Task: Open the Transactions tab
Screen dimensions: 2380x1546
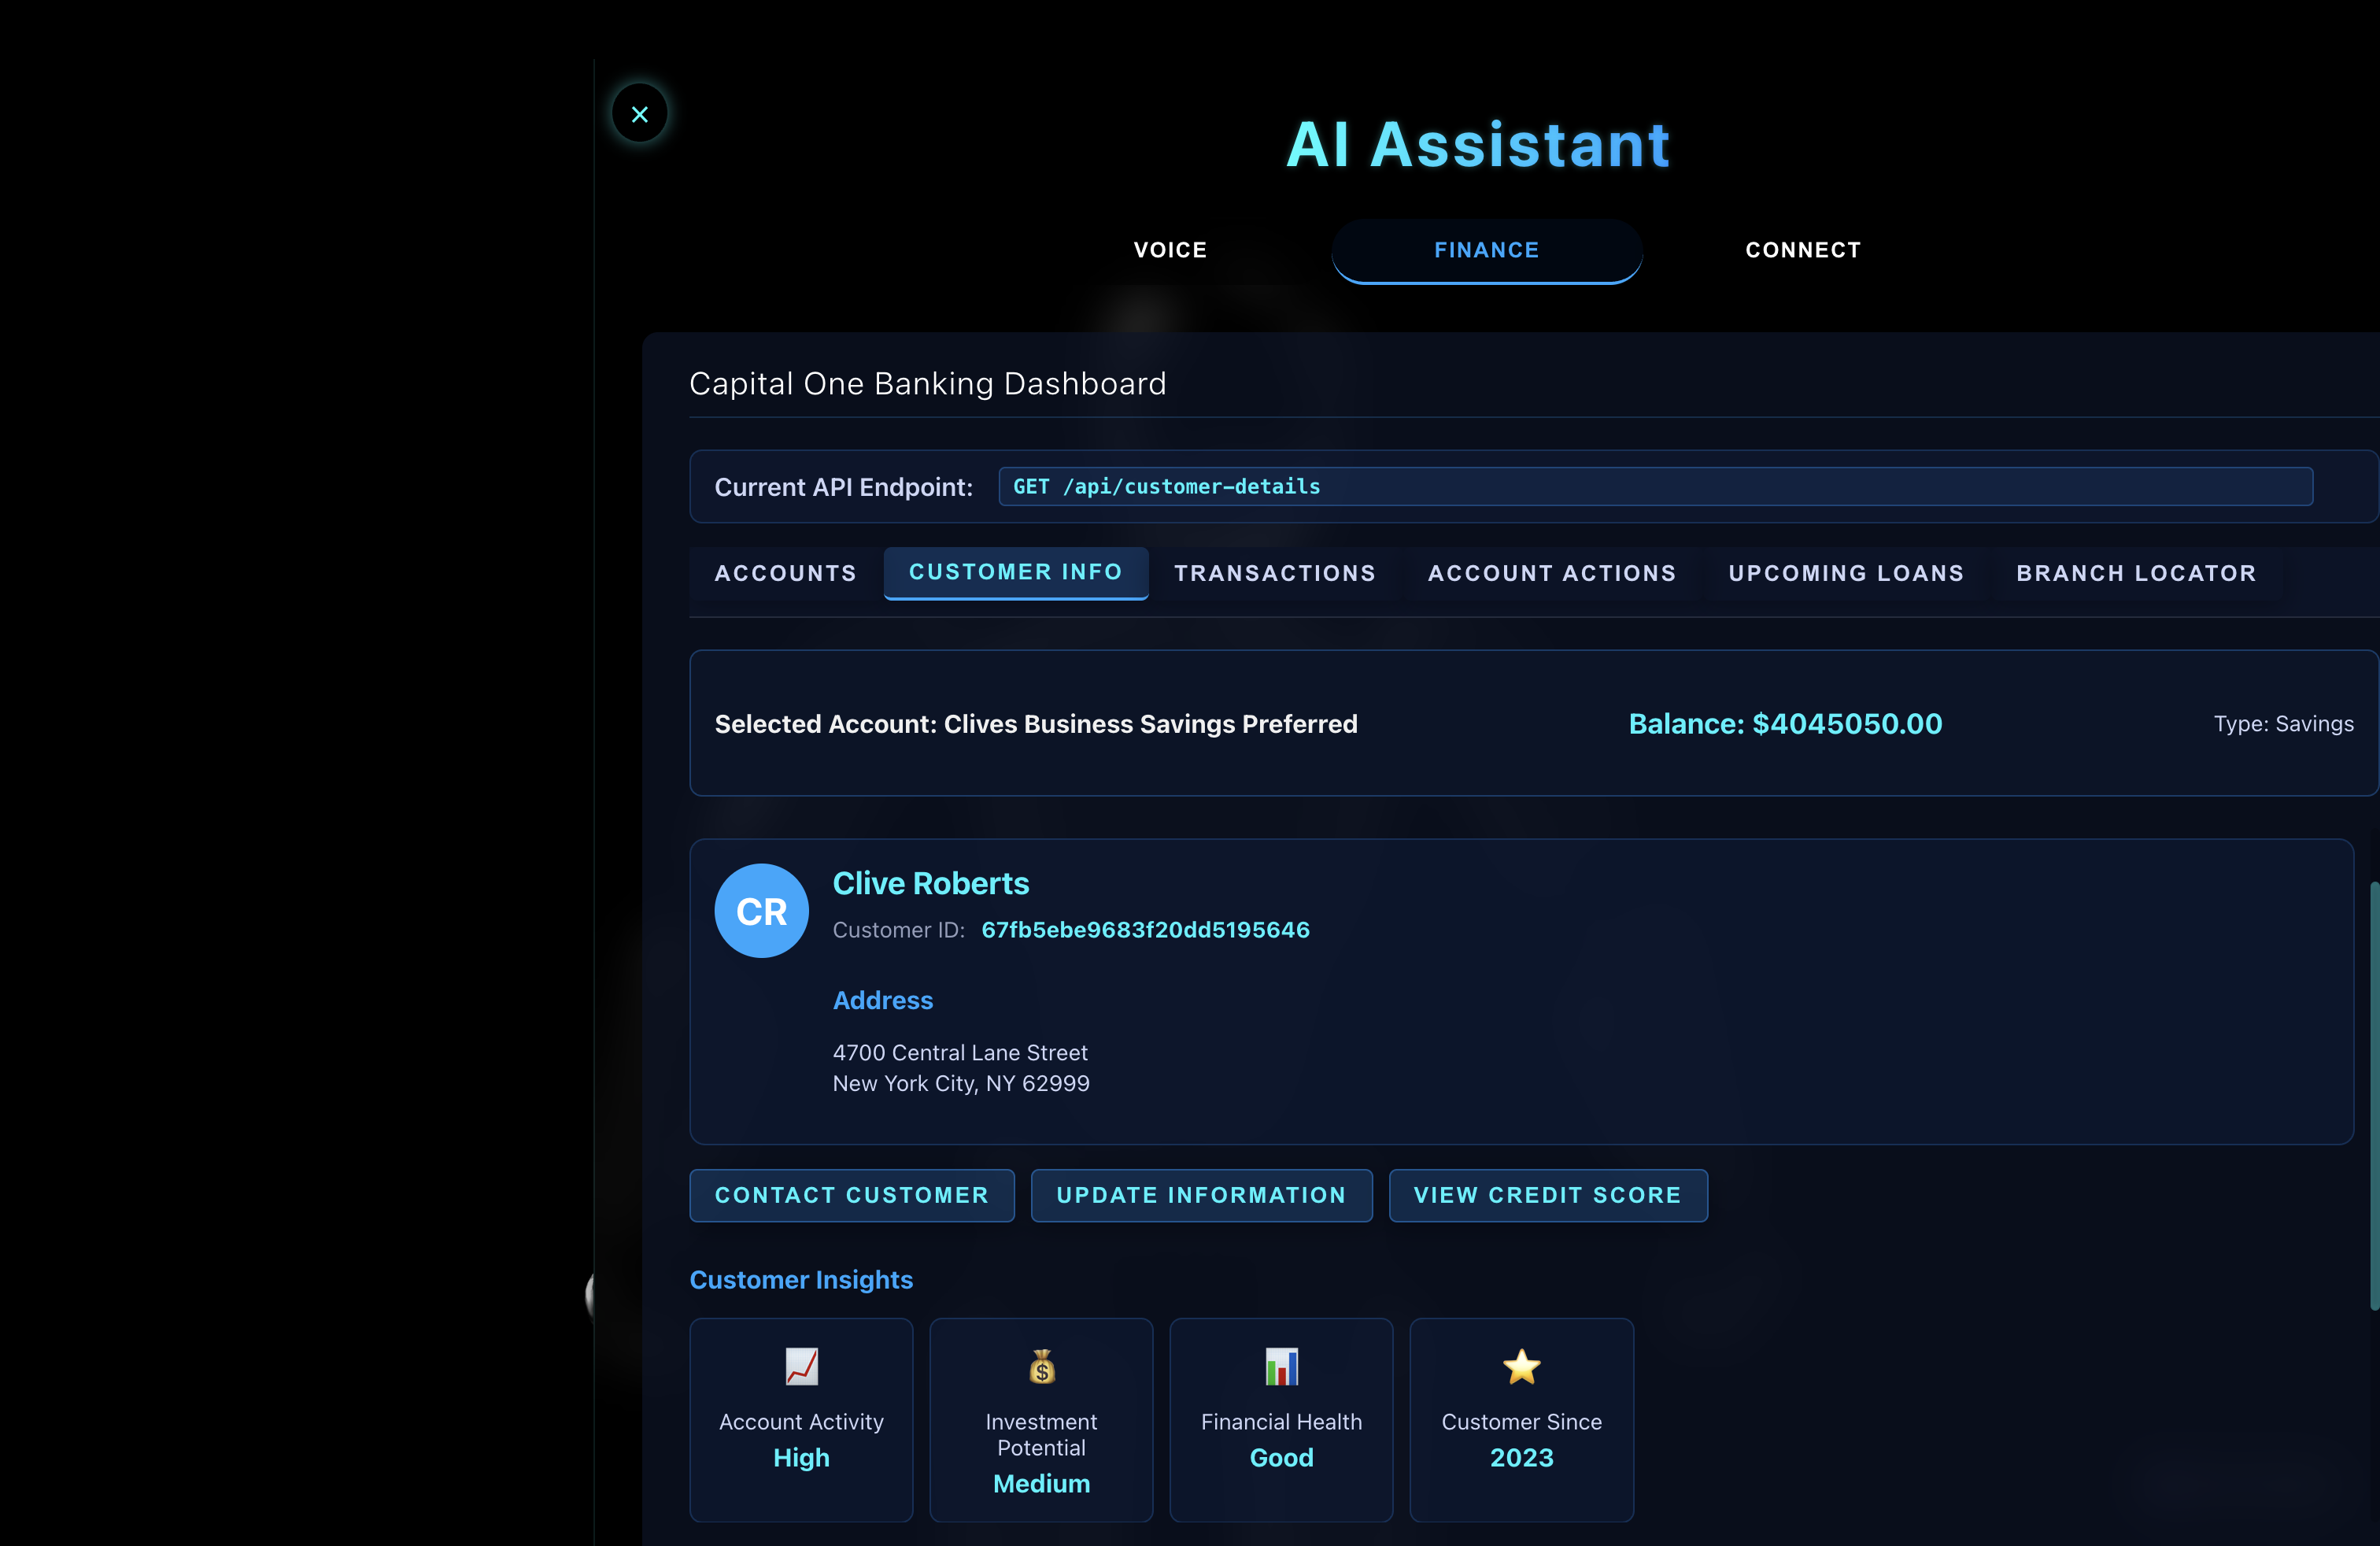Action: point(1275,573)
